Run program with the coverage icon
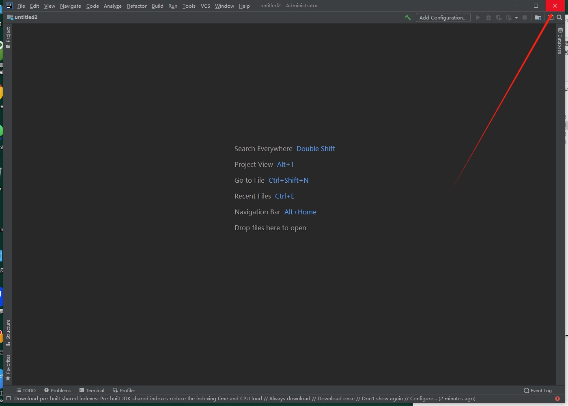The width and height of the screenshot is (568, 406). (499, 17)
